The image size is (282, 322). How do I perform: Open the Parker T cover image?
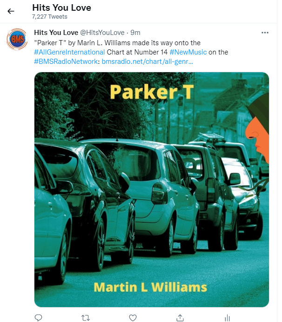[152, 190]
